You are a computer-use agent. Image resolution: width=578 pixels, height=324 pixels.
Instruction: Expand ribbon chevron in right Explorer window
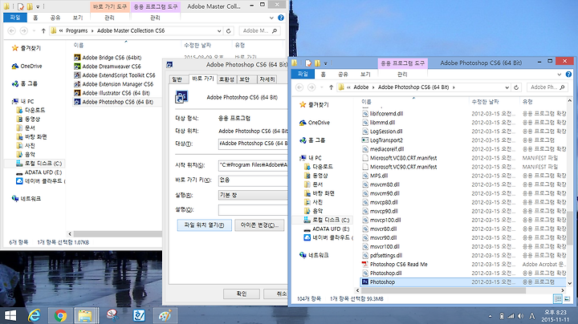[x=560, y=75]
